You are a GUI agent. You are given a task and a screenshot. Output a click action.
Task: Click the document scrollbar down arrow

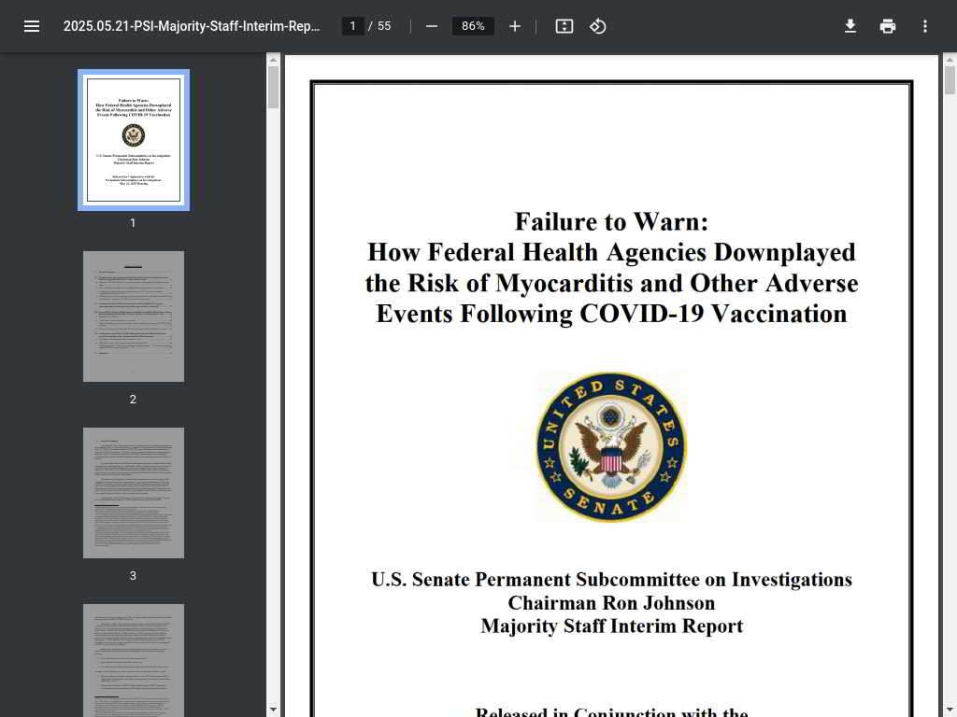[950, 710]
